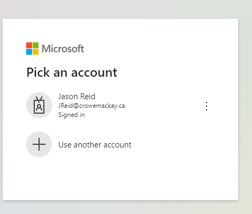Click the Jason Reid badge avatar icon
The image size is (252, 214).
coord(39,105)
